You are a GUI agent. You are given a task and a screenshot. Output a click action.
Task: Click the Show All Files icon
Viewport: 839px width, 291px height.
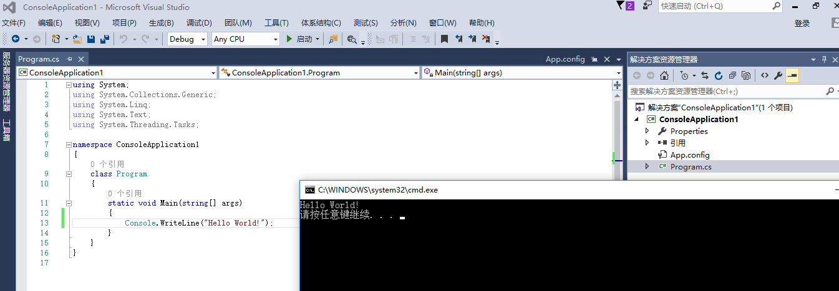pyautogui.click(x=746, y=75)
